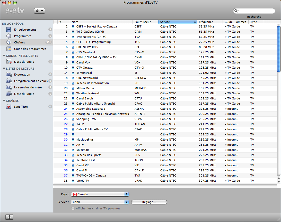The width and height of the screenshot is (281, 222).
Task: Open the Pays Canada dropdown
Action: click(x=100, y=194)
